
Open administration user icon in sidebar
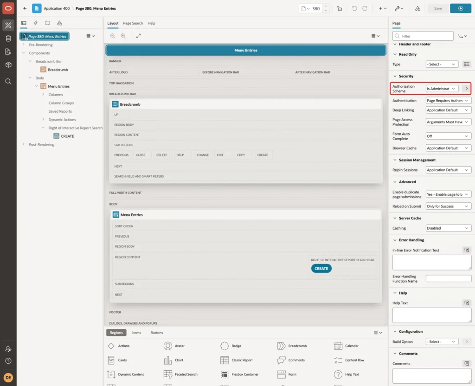pos(8,349)
